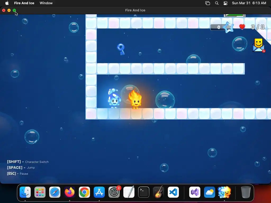Image resolution: width=271 pixels, height=203 pixels.
Task: Open Visual Studio Code from the Dock
Action: coord(173,192)
